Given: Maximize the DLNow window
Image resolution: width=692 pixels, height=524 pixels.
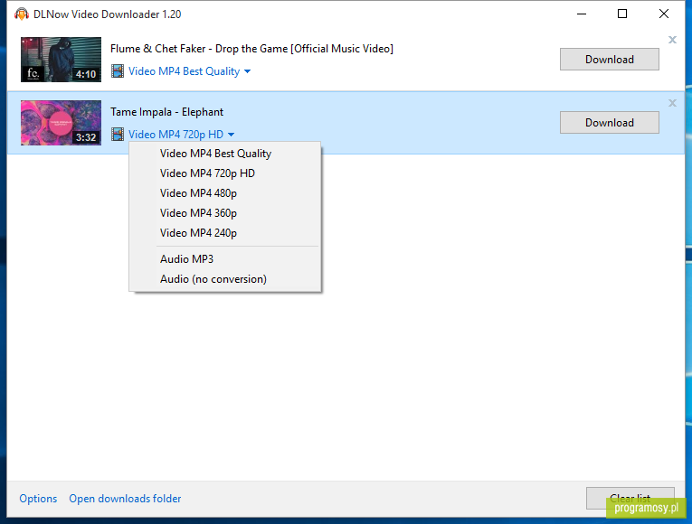Looking at the screenshot, I should click(x=622, y=14).
